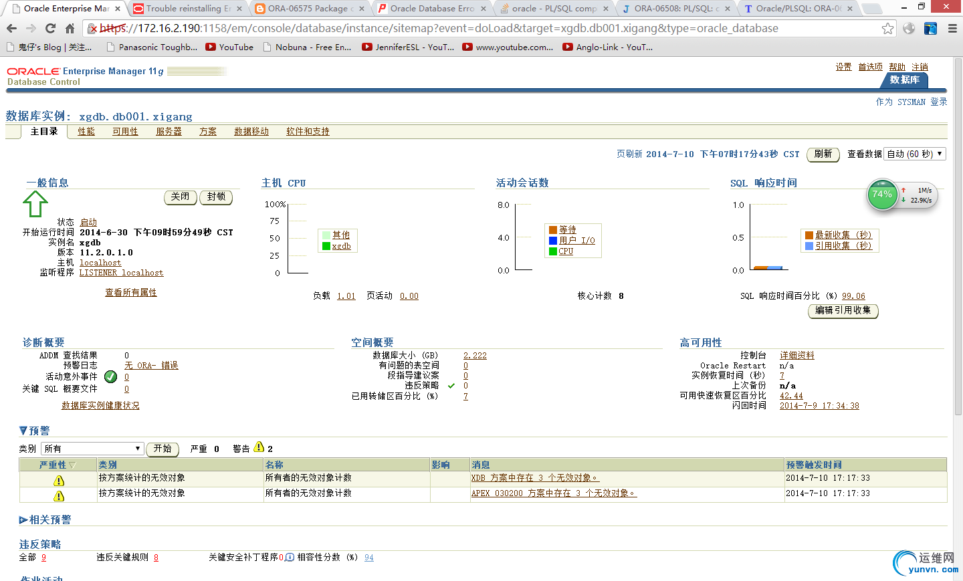
Task: Click the 关闭 shutdown button
Action: (x=181, y=197)
